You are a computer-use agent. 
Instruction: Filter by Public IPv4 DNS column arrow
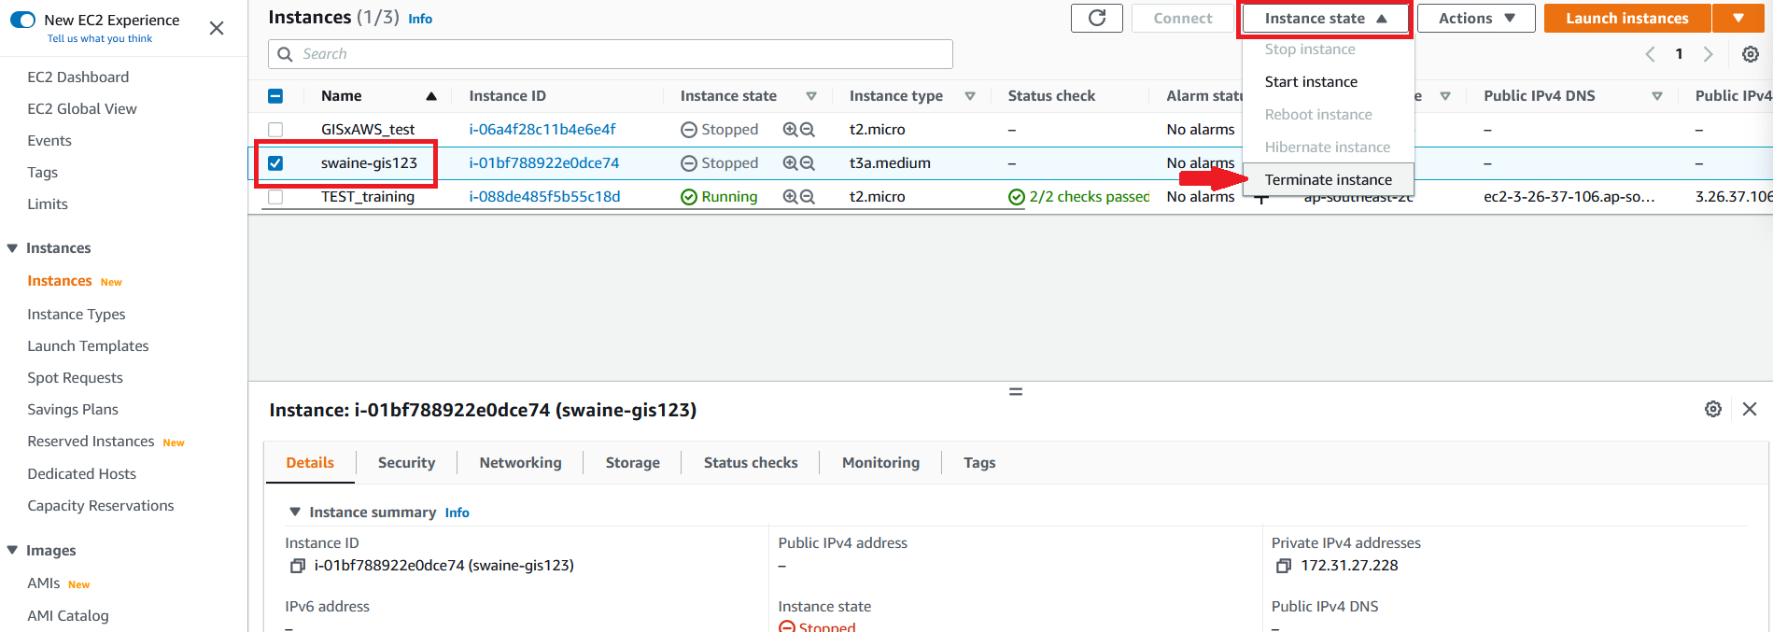1657,96
